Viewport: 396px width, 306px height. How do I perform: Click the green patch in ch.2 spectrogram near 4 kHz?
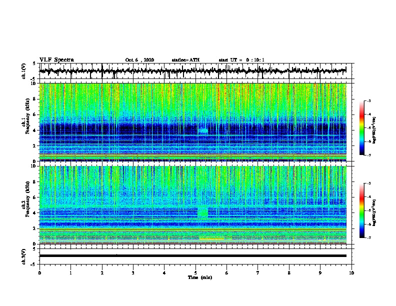click(x=202, y=212)
